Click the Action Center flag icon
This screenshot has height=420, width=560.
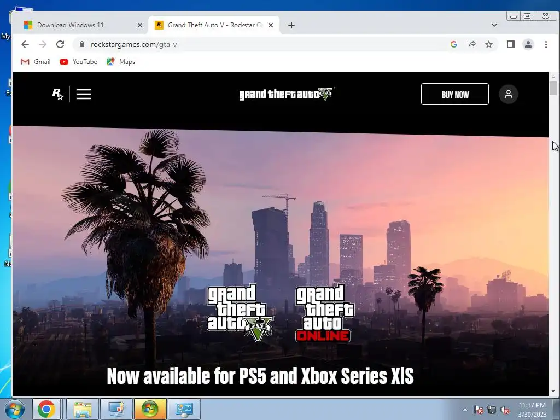(x=479, y=410)
